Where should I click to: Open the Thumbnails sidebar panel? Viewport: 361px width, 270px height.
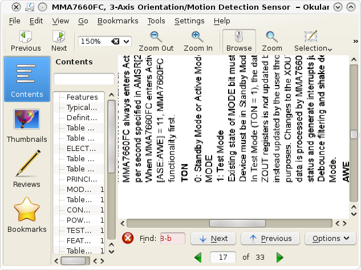pyautogui.click(x=27, y=126)
